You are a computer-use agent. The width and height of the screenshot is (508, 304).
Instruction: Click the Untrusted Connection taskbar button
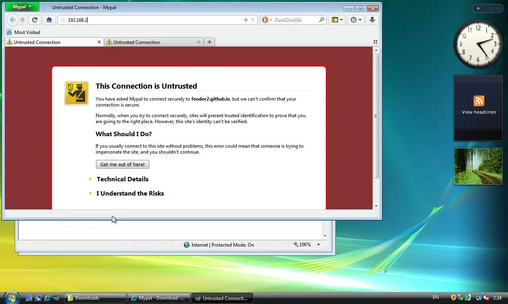pyautogui.click(x=222, y=298)
